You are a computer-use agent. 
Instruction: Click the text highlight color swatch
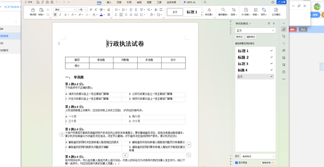click(94, 15)
